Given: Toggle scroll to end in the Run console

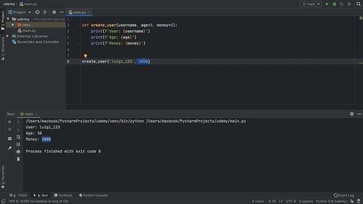Looking at the screenshot, I should (x=18, y=144).
